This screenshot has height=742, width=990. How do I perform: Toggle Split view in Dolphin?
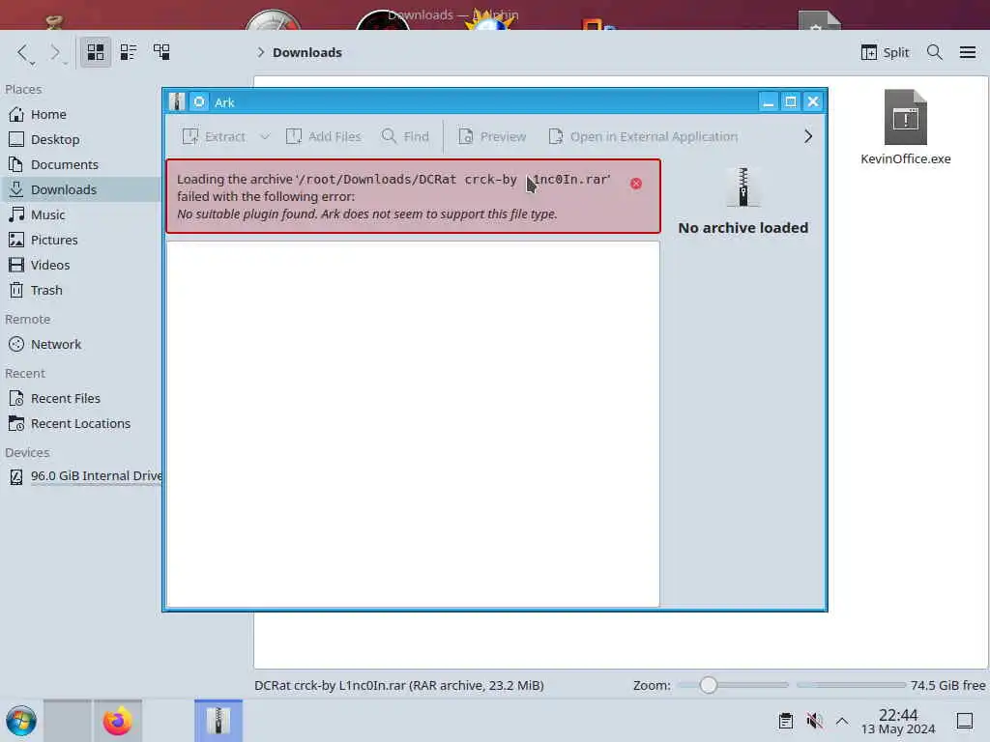pyautogui.click(x=886, y=52)
